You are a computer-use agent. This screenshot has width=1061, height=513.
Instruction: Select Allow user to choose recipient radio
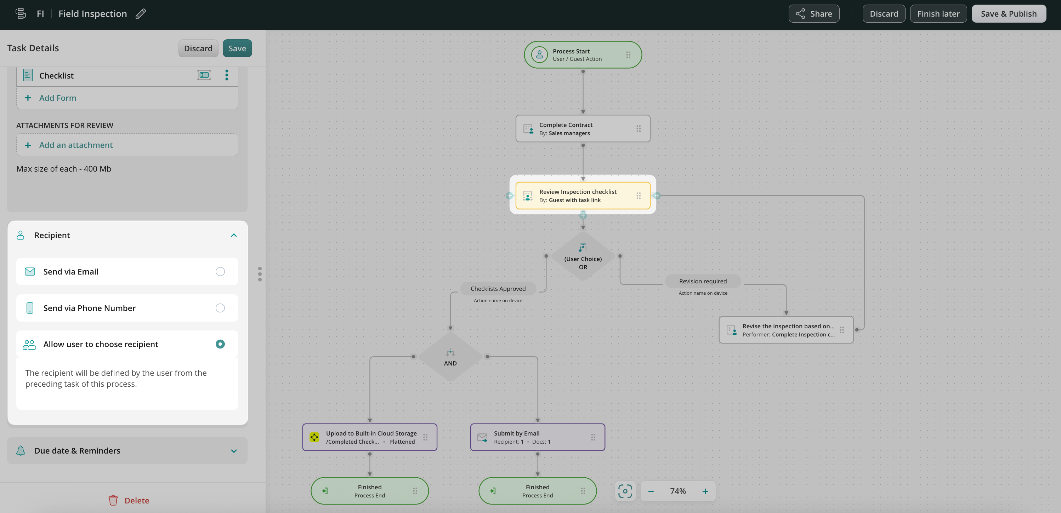point(220,344)
